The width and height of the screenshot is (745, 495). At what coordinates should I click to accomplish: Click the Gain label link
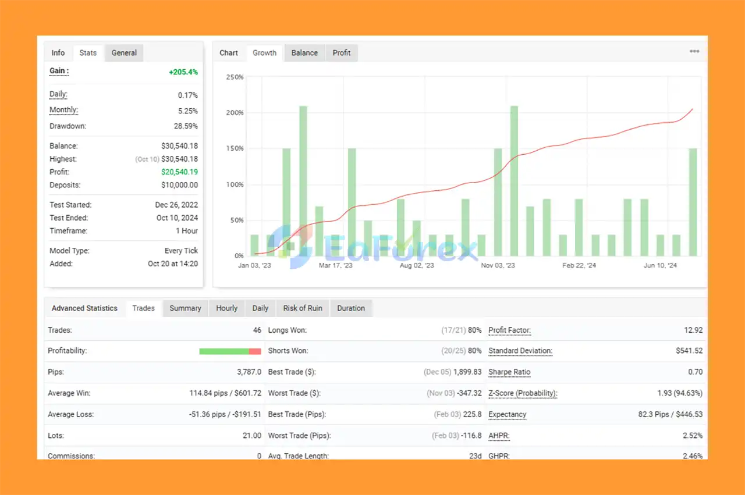tap(59, 71)
